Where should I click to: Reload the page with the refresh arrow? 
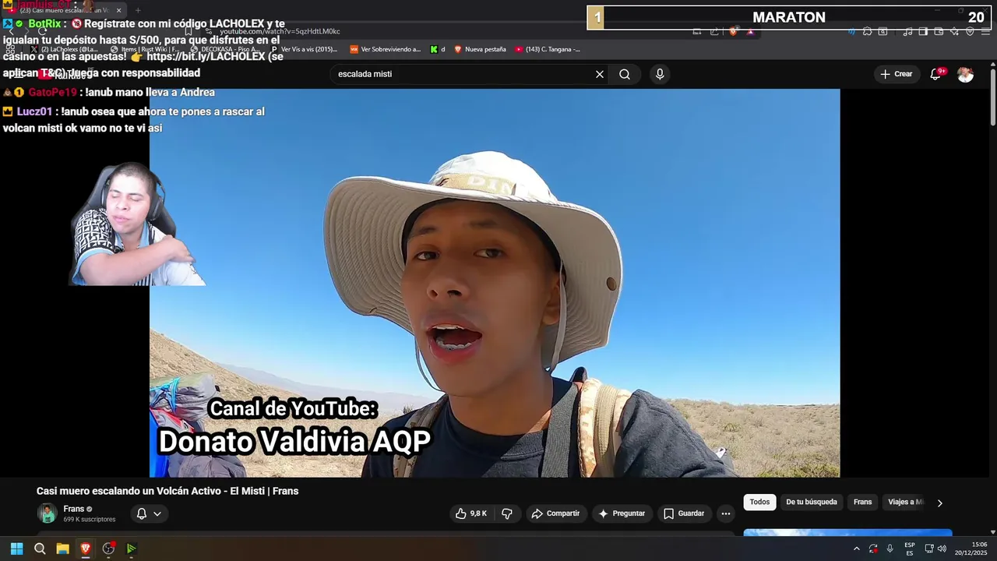coord(43,31)
